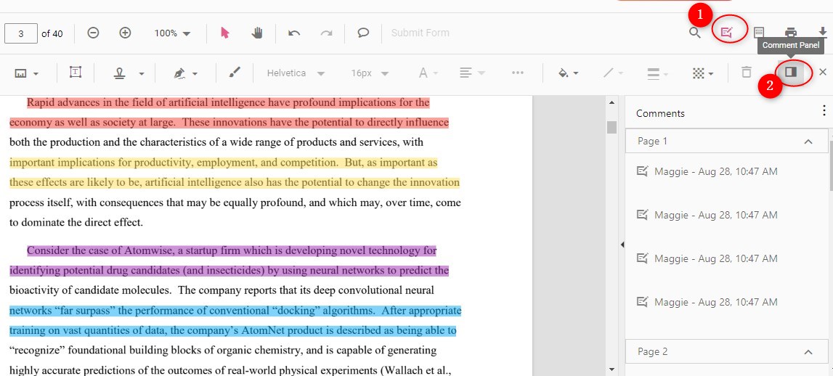833x376 pixels.
Task: Print the document
Action: [791, 33]
